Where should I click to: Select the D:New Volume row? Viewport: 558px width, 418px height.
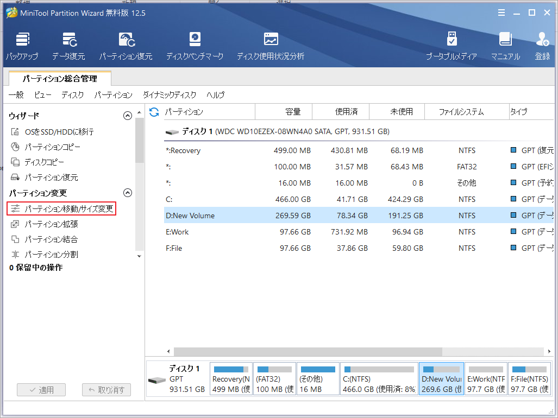pos(359,216)
